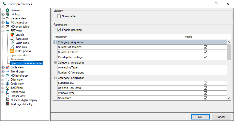
Task: Click the ibaInSpectra orange icon
Action: (12, 51)
